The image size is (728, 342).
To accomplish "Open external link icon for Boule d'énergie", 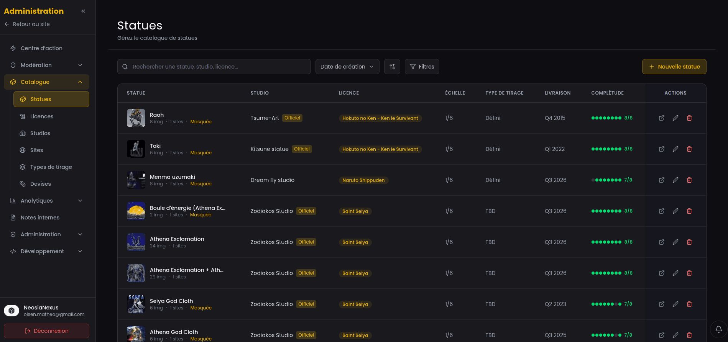I will pos(661,211).
